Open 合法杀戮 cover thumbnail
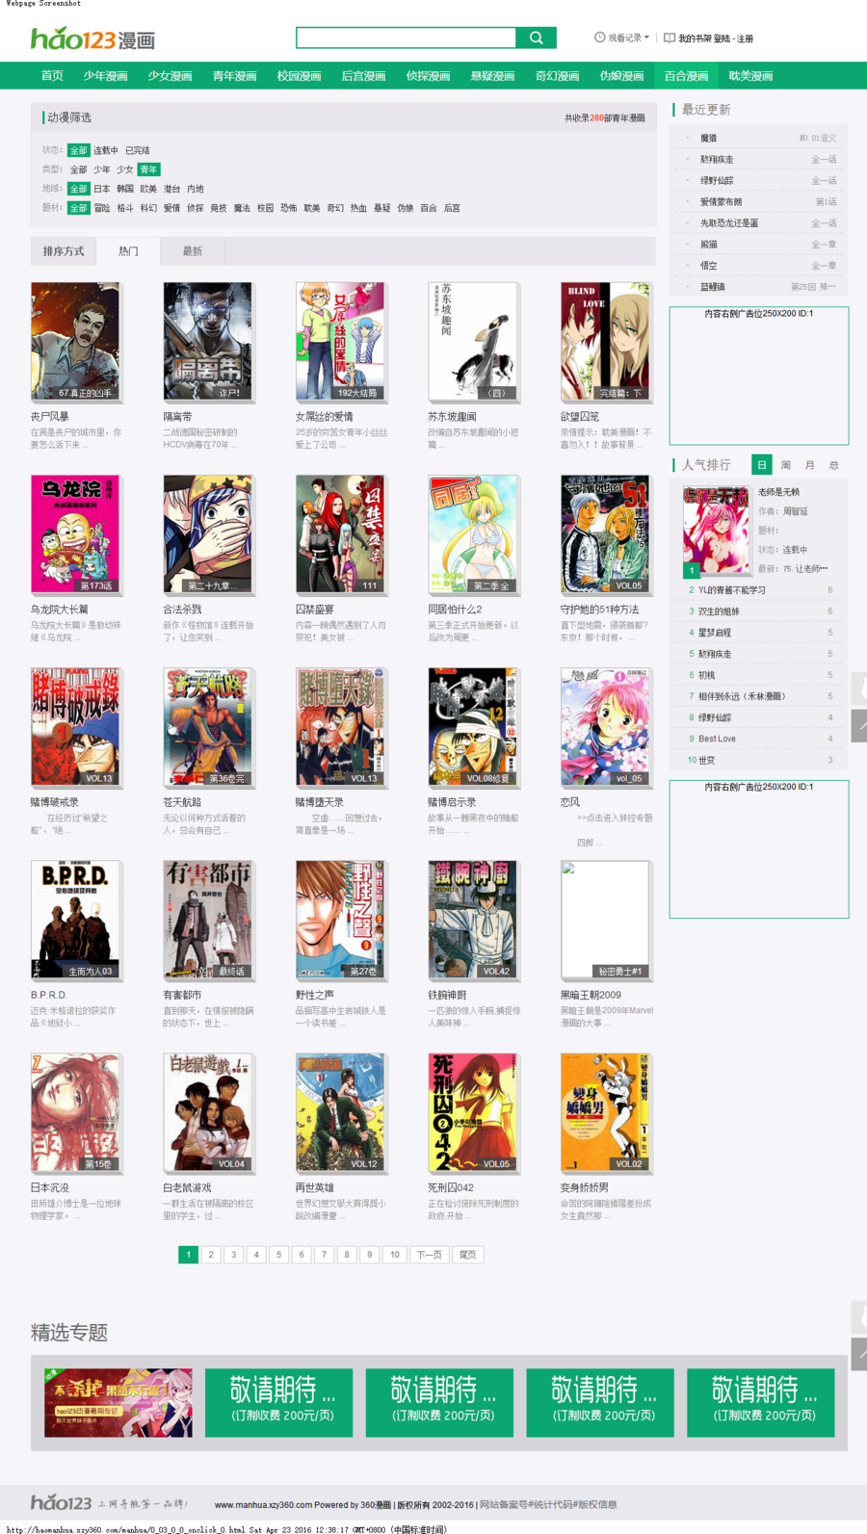This screenshot has height=1534, width=867. click(207, 534)
